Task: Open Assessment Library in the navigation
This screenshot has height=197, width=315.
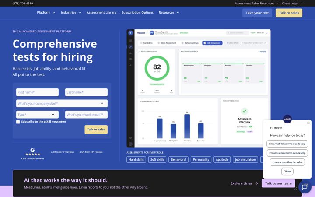Action: tap(101, 12)
